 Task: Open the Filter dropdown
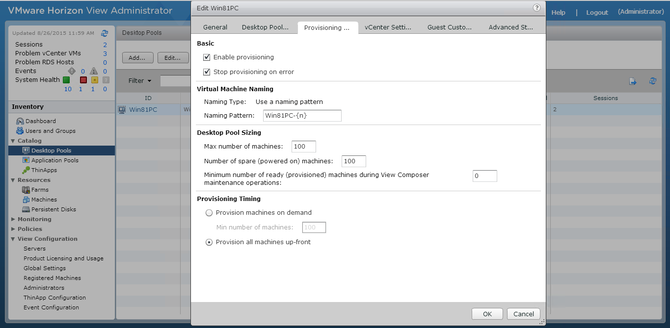140,81
